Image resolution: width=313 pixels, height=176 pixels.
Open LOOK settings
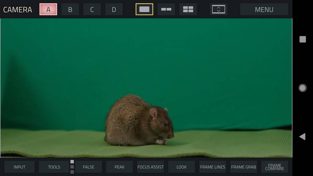tap(181, 167)
